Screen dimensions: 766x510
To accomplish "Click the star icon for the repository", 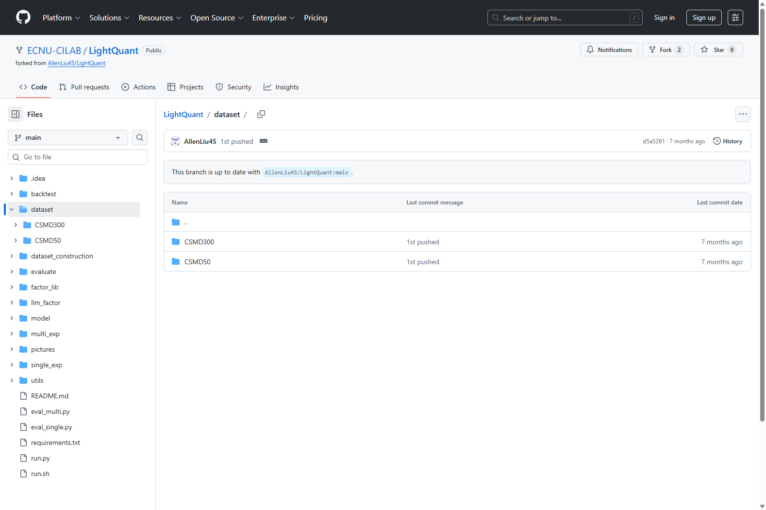I will coord(704,50).
